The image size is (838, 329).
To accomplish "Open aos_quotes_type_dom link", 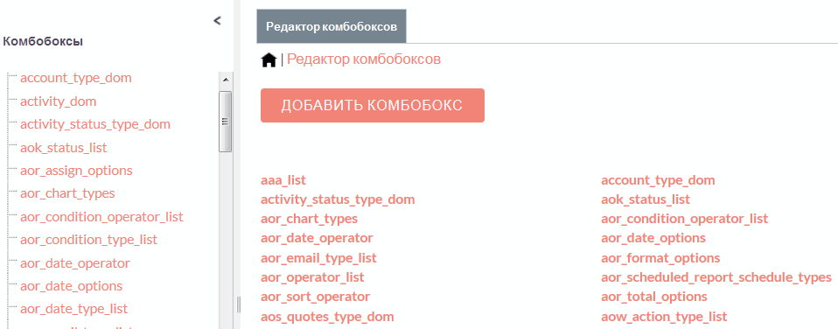I will point(327,316).
